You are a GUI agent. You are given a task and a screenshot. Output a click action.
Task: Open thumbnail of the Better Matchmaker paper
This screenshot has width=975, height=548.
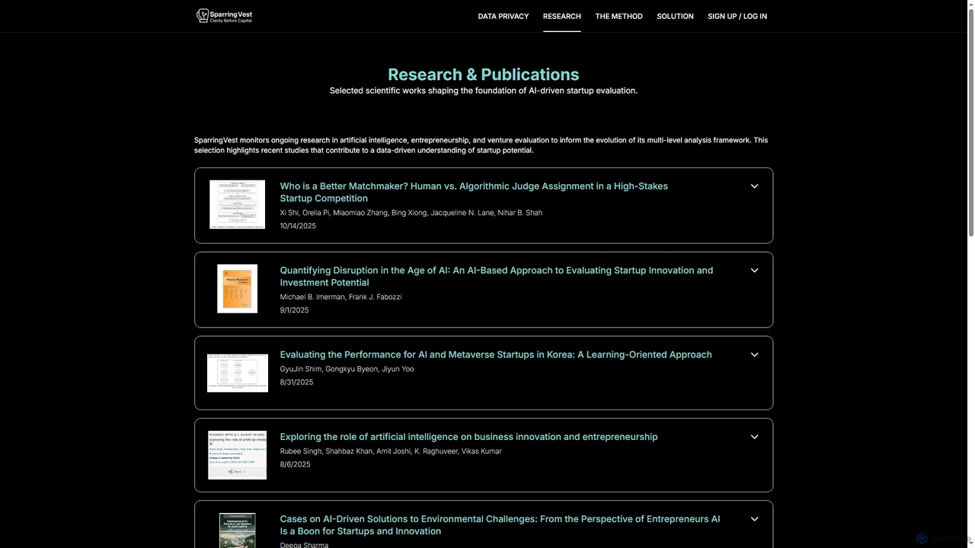point(237,205)
